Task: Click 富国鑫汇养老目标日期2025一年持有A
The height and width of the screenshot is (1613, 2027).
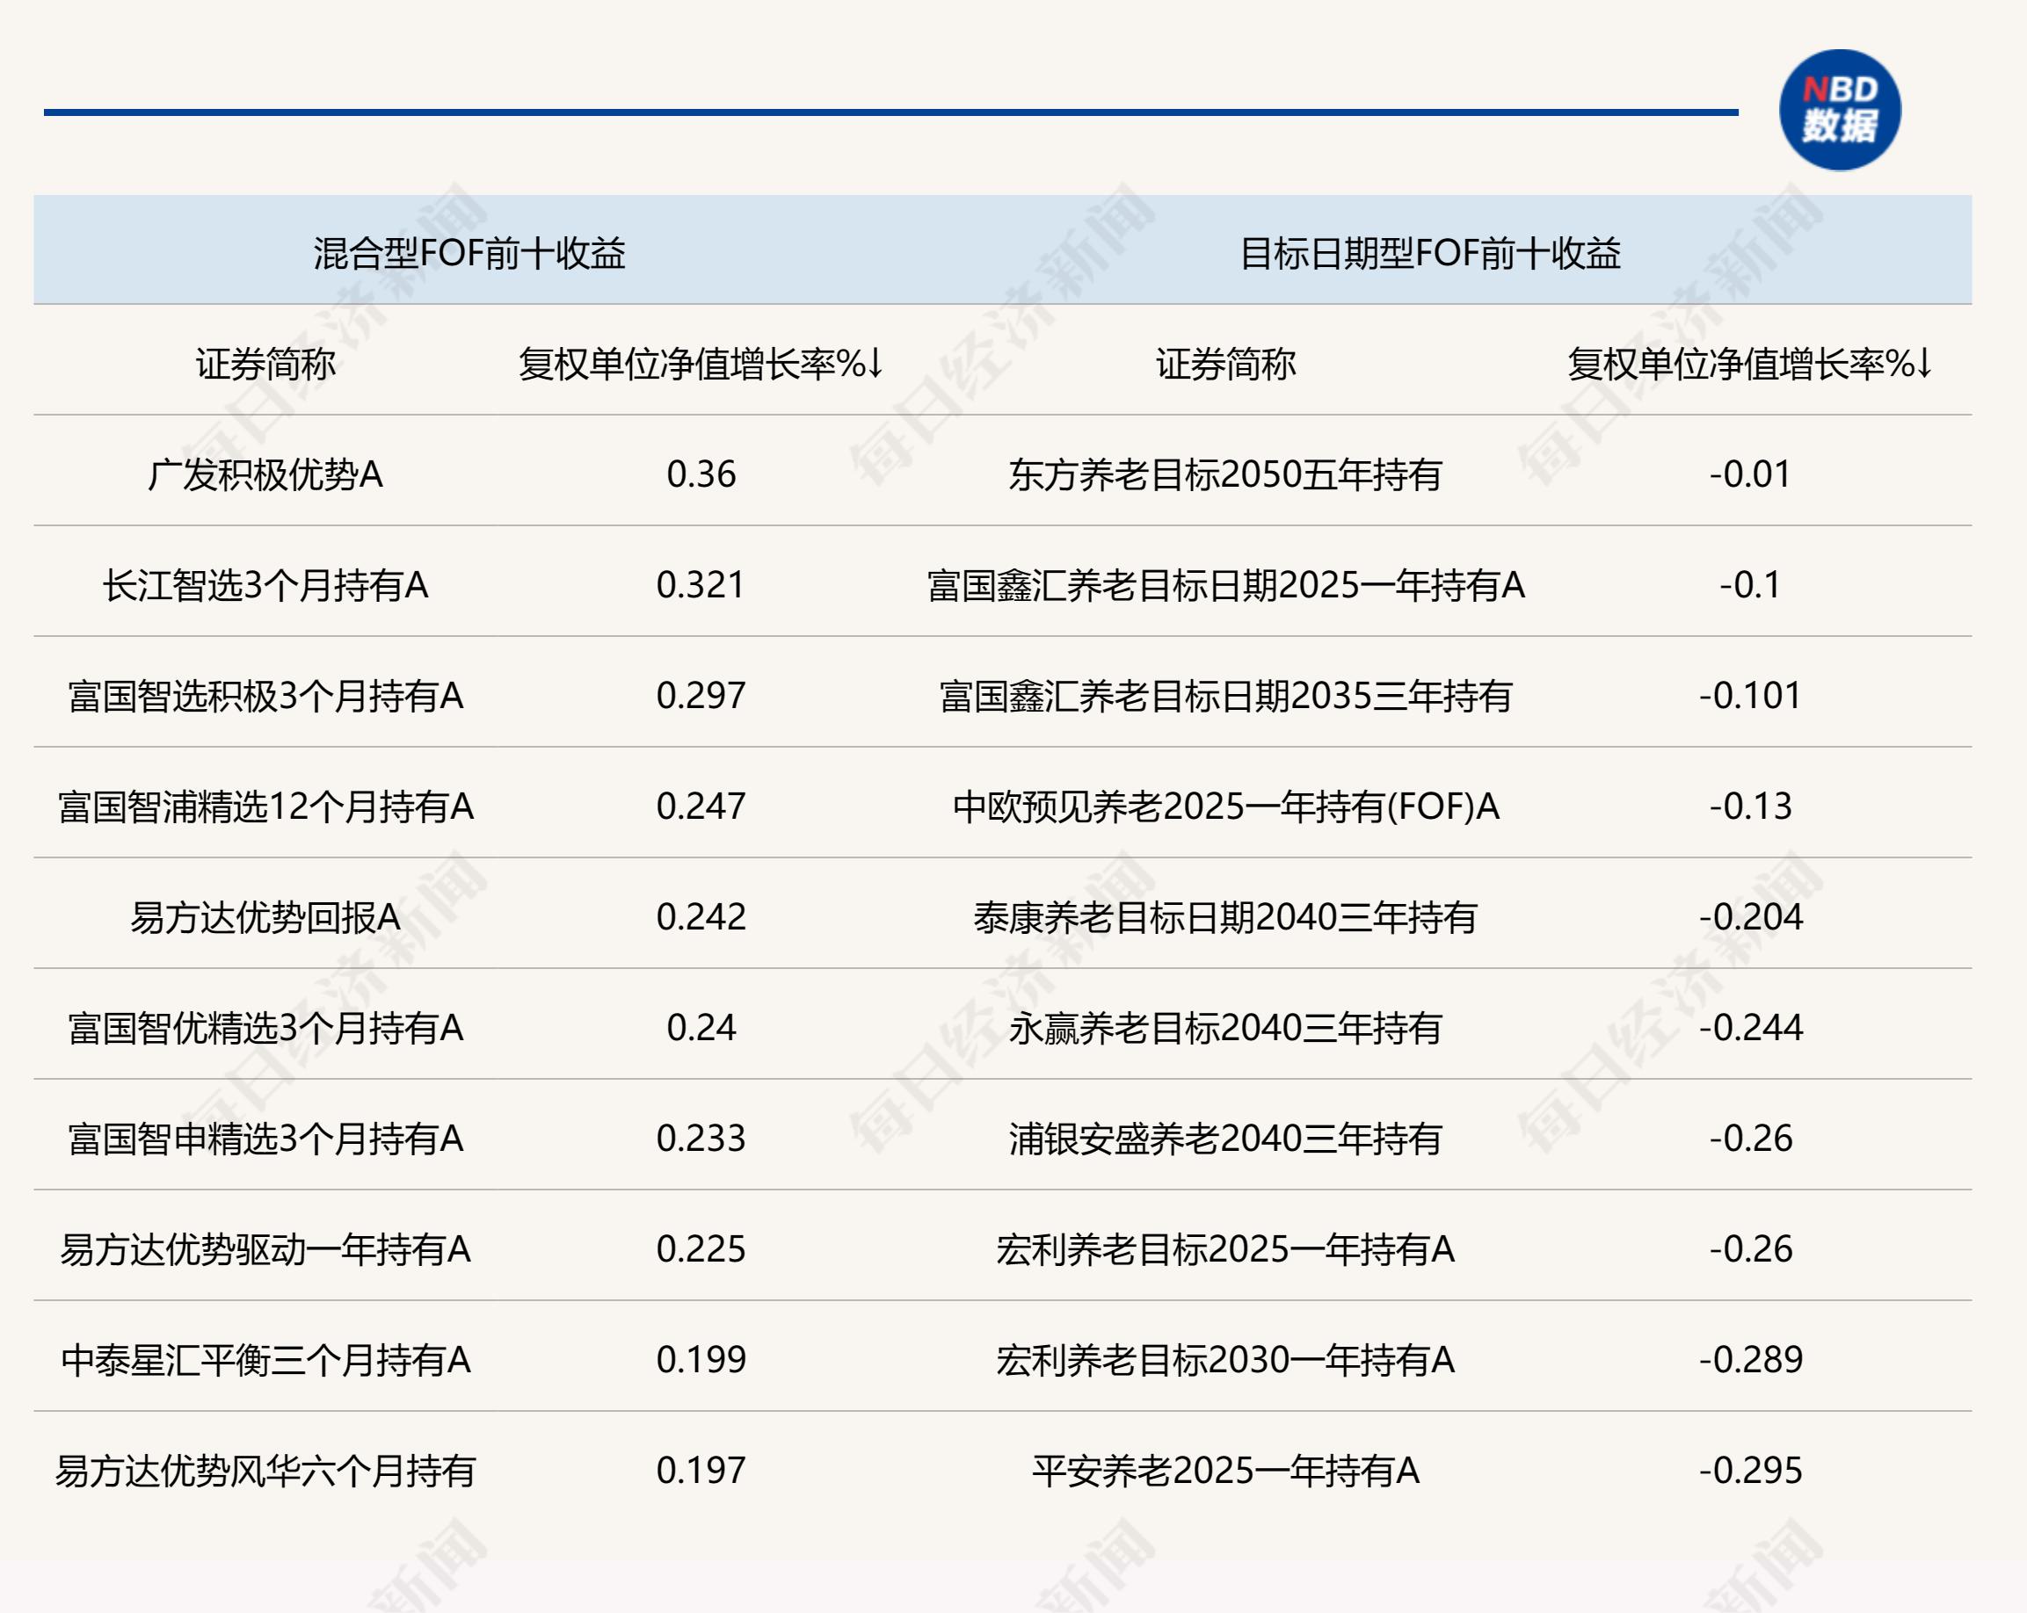Action: tap(1225, 585)
